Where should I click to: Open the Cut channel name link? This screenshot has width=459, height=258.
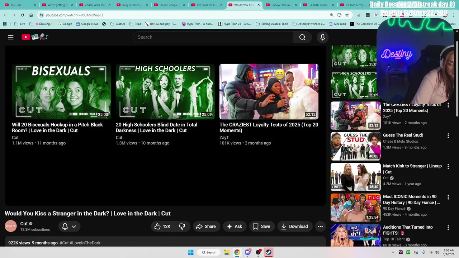coord(24,224)
